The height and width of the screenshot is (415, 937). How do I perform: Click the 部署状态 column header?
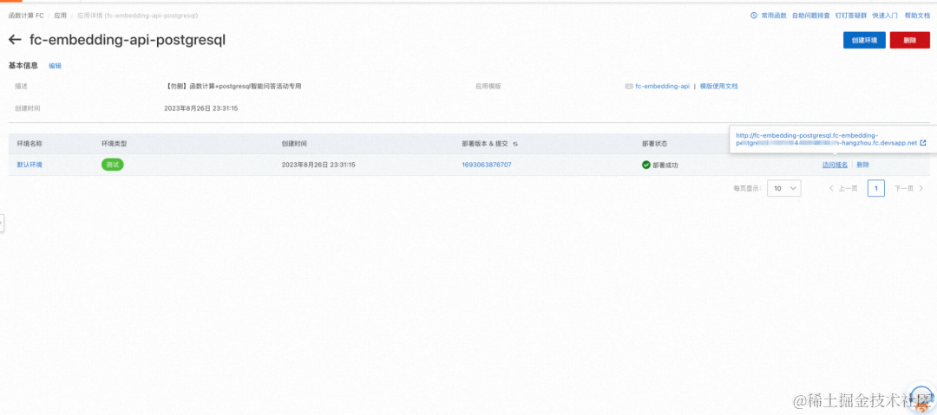(x=654, y=145)
